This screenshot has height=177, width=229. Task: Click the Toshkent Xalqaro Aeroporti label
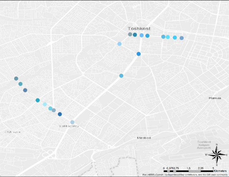[204, 145]
